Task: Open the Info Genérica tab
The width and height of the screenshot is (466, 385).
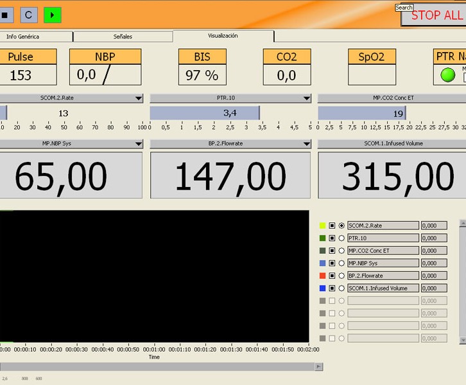Action: (x=36, y=37)
